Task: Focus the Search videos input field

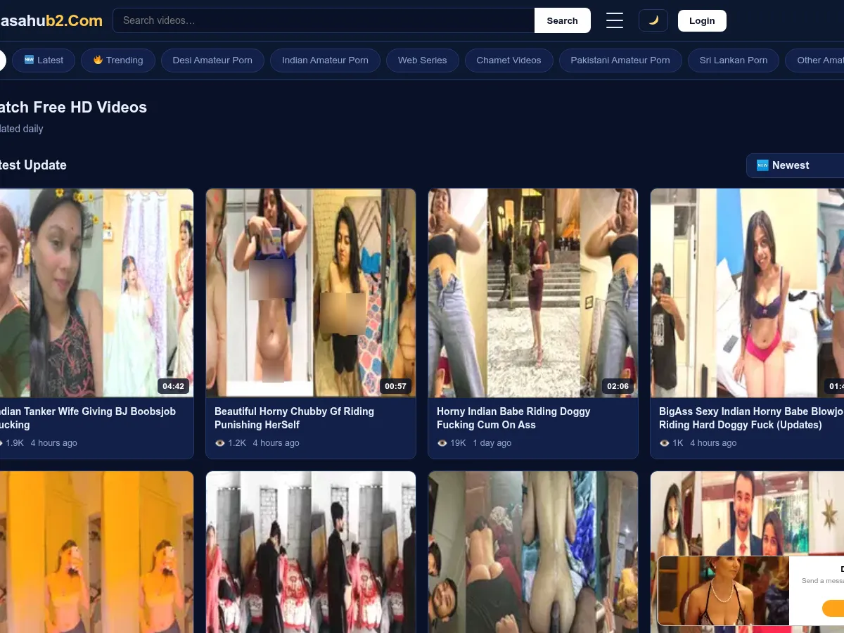Action: click(x=324, y=20)
